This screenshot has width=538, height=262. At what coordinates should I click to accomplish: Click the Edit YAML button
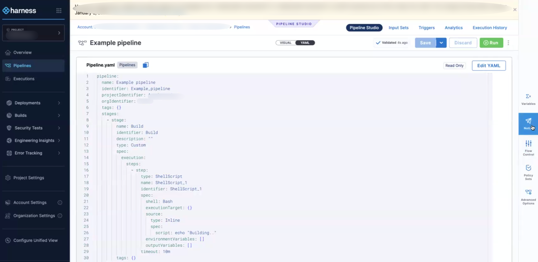pyautogui.click(x=489, y=66)
